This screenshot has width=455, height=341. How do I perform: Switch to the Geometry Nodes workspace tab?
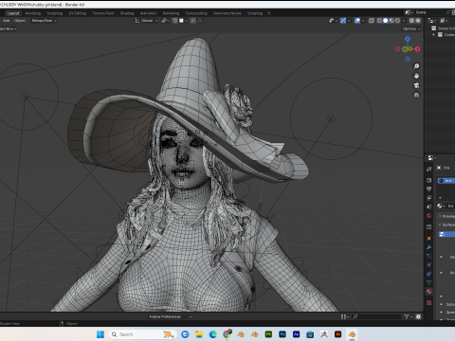pyautogui.click(x=227, y=13)
